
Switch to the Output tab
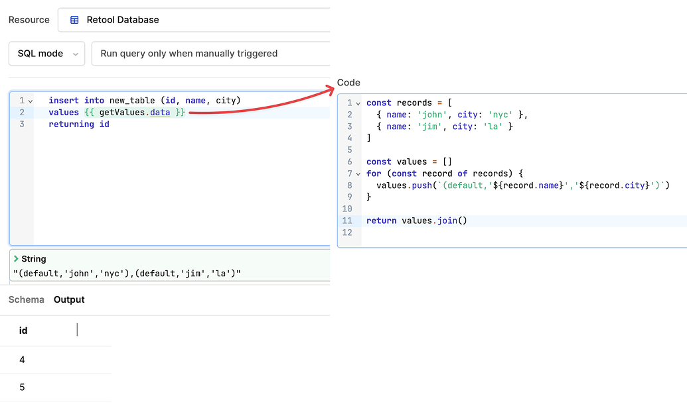click(69, 299)
